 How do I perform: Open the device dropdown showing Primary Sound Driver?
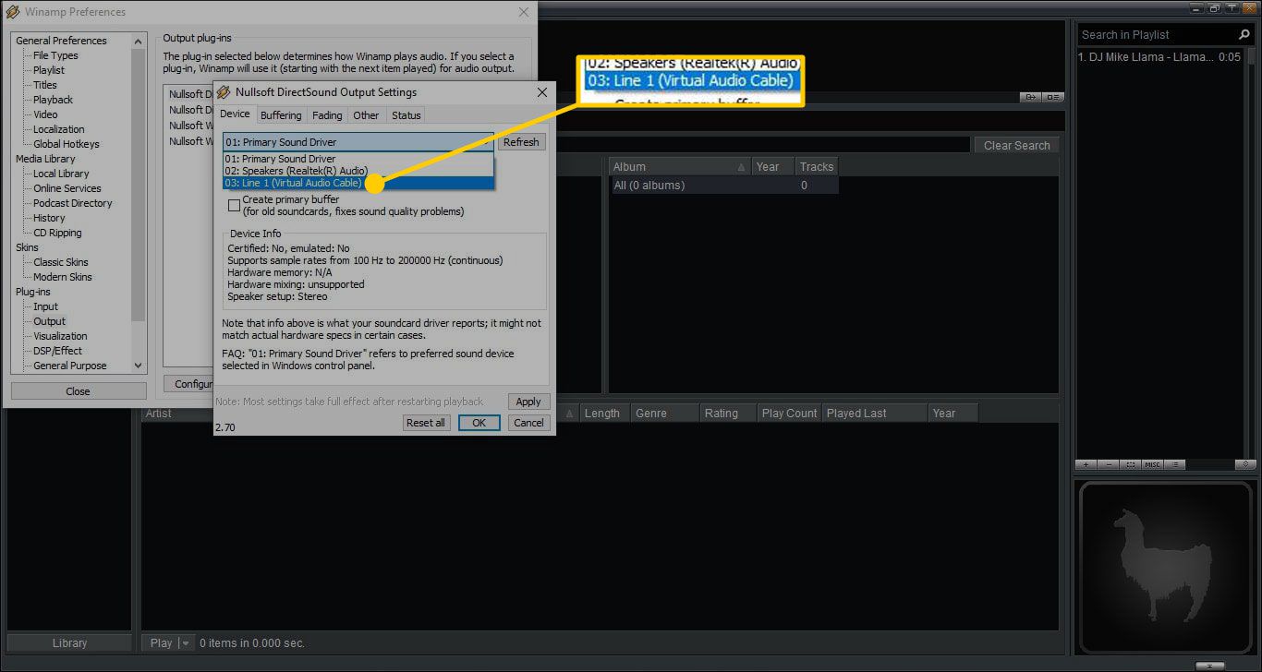point(358,142)
